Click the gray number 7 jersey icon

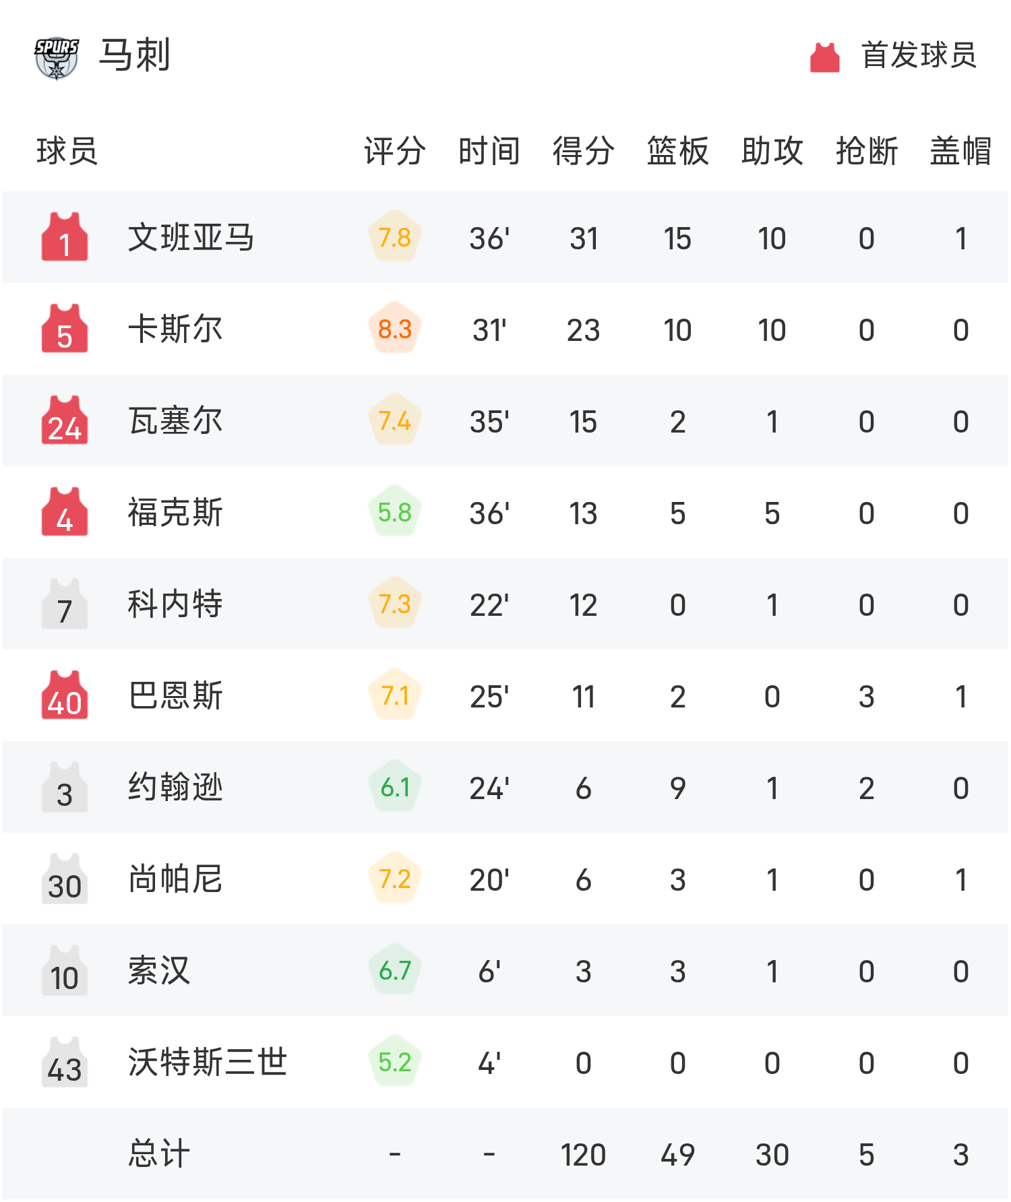pos(65,604)
